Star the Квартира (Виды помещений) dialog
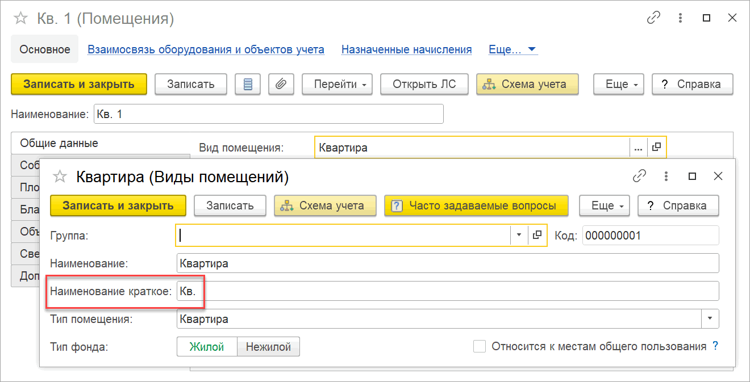The width and height of the screenshot is (750, 382). (x=60, y=177)
